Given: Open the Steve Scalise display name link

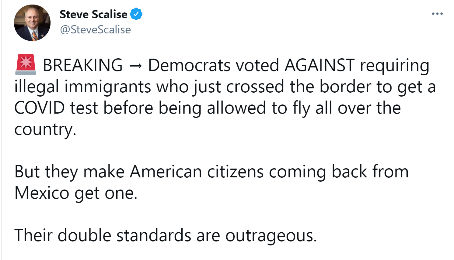Looking at the screenshot, I should pyautogui.click(x=93, y=14).
